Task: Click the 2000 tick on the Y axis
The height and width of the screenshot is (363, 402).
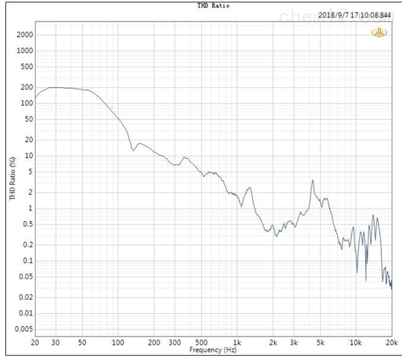Action: click(x=25, y=35)
